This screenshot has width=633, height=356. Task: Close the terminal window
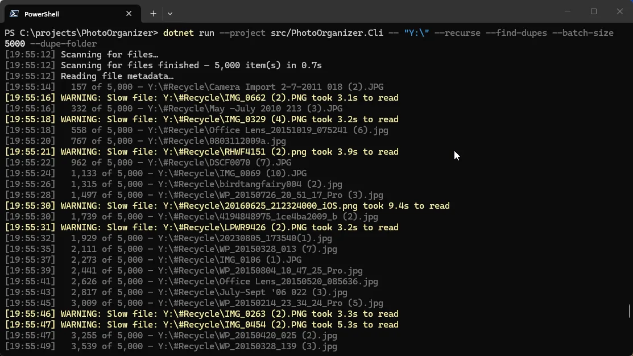(620, 11)
